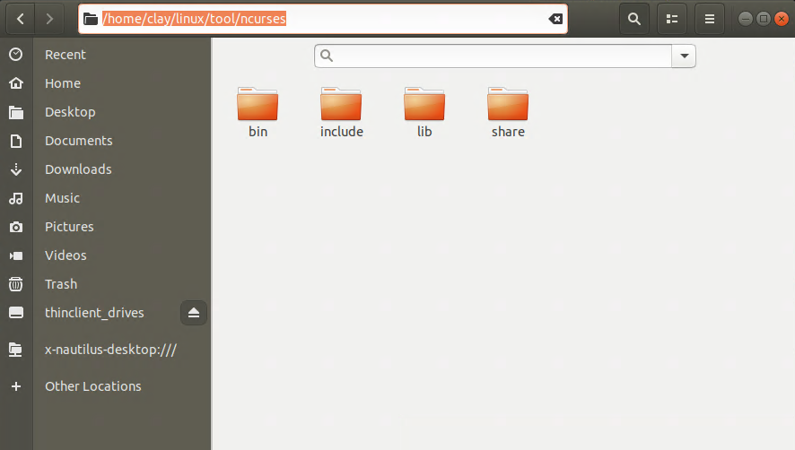Open x-nautilus-desktop:/// sidebar entry
Viewport: 795px width, 450px height.
tap(110, 350)
